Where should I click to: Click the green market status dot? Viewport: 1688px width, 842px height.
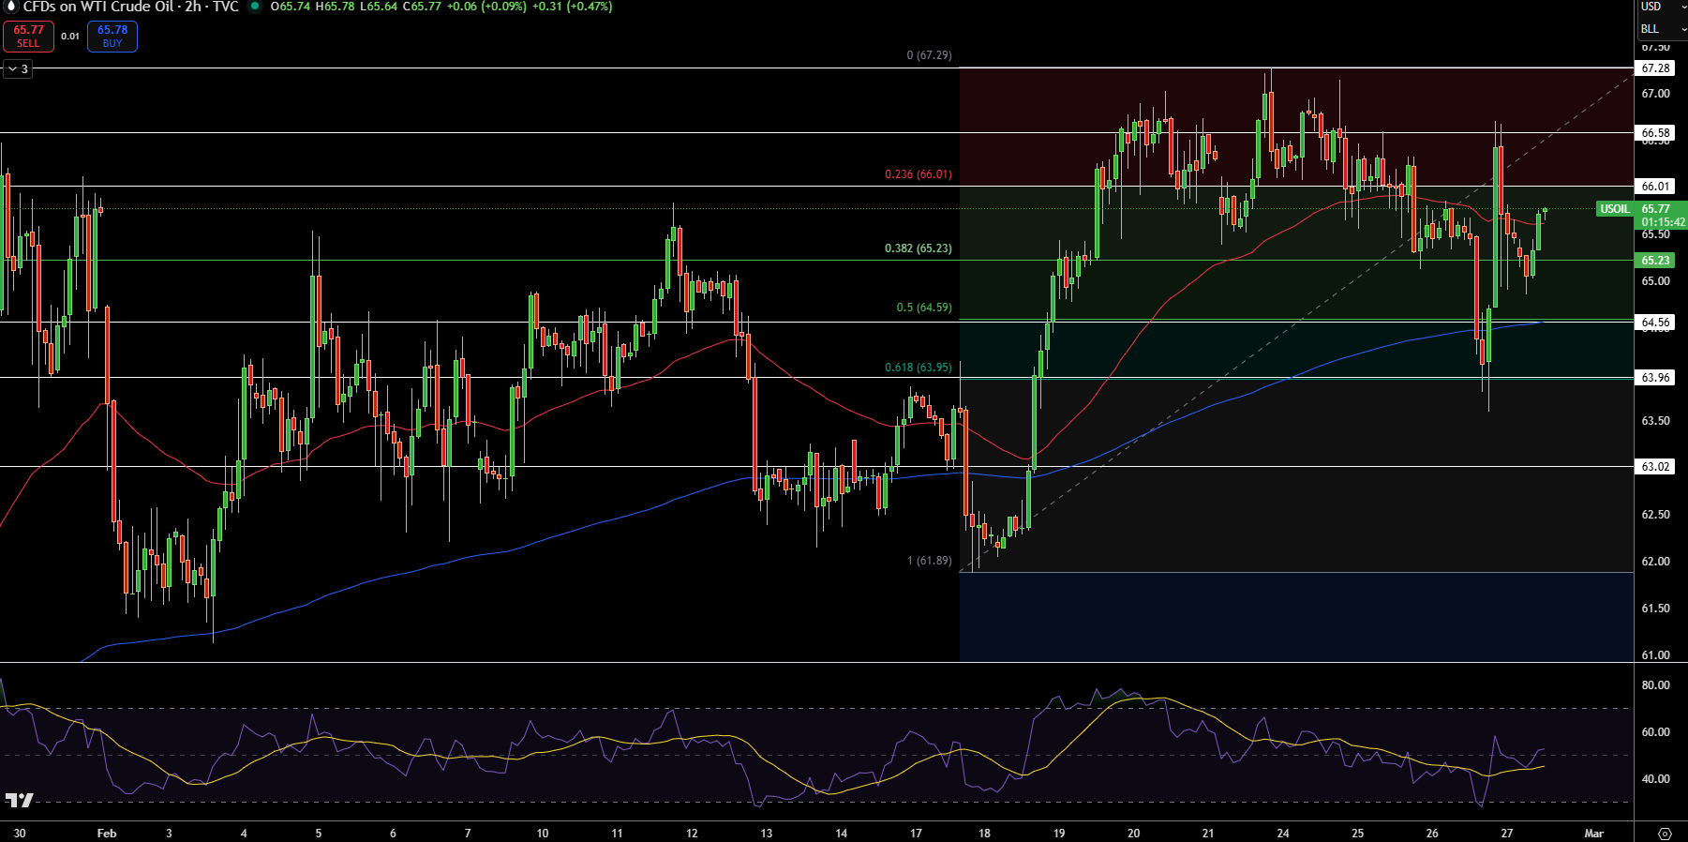[x=254, y=7]
